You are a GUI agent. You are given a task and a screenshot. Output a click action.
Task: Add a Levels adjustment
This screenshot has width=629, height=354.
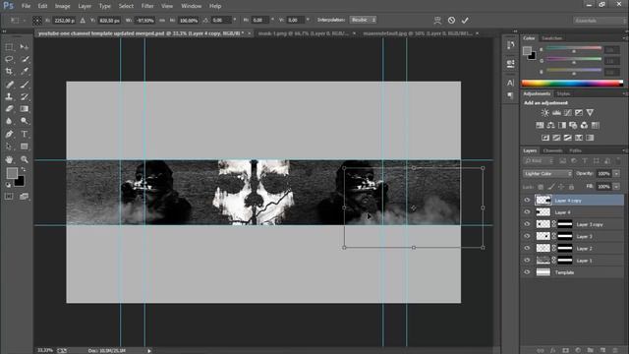pos(556,113)
